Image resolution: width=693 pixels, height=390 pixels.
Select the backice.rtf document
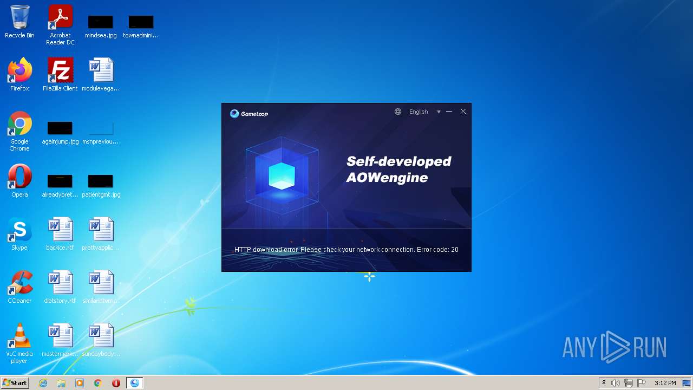point(60,234)
